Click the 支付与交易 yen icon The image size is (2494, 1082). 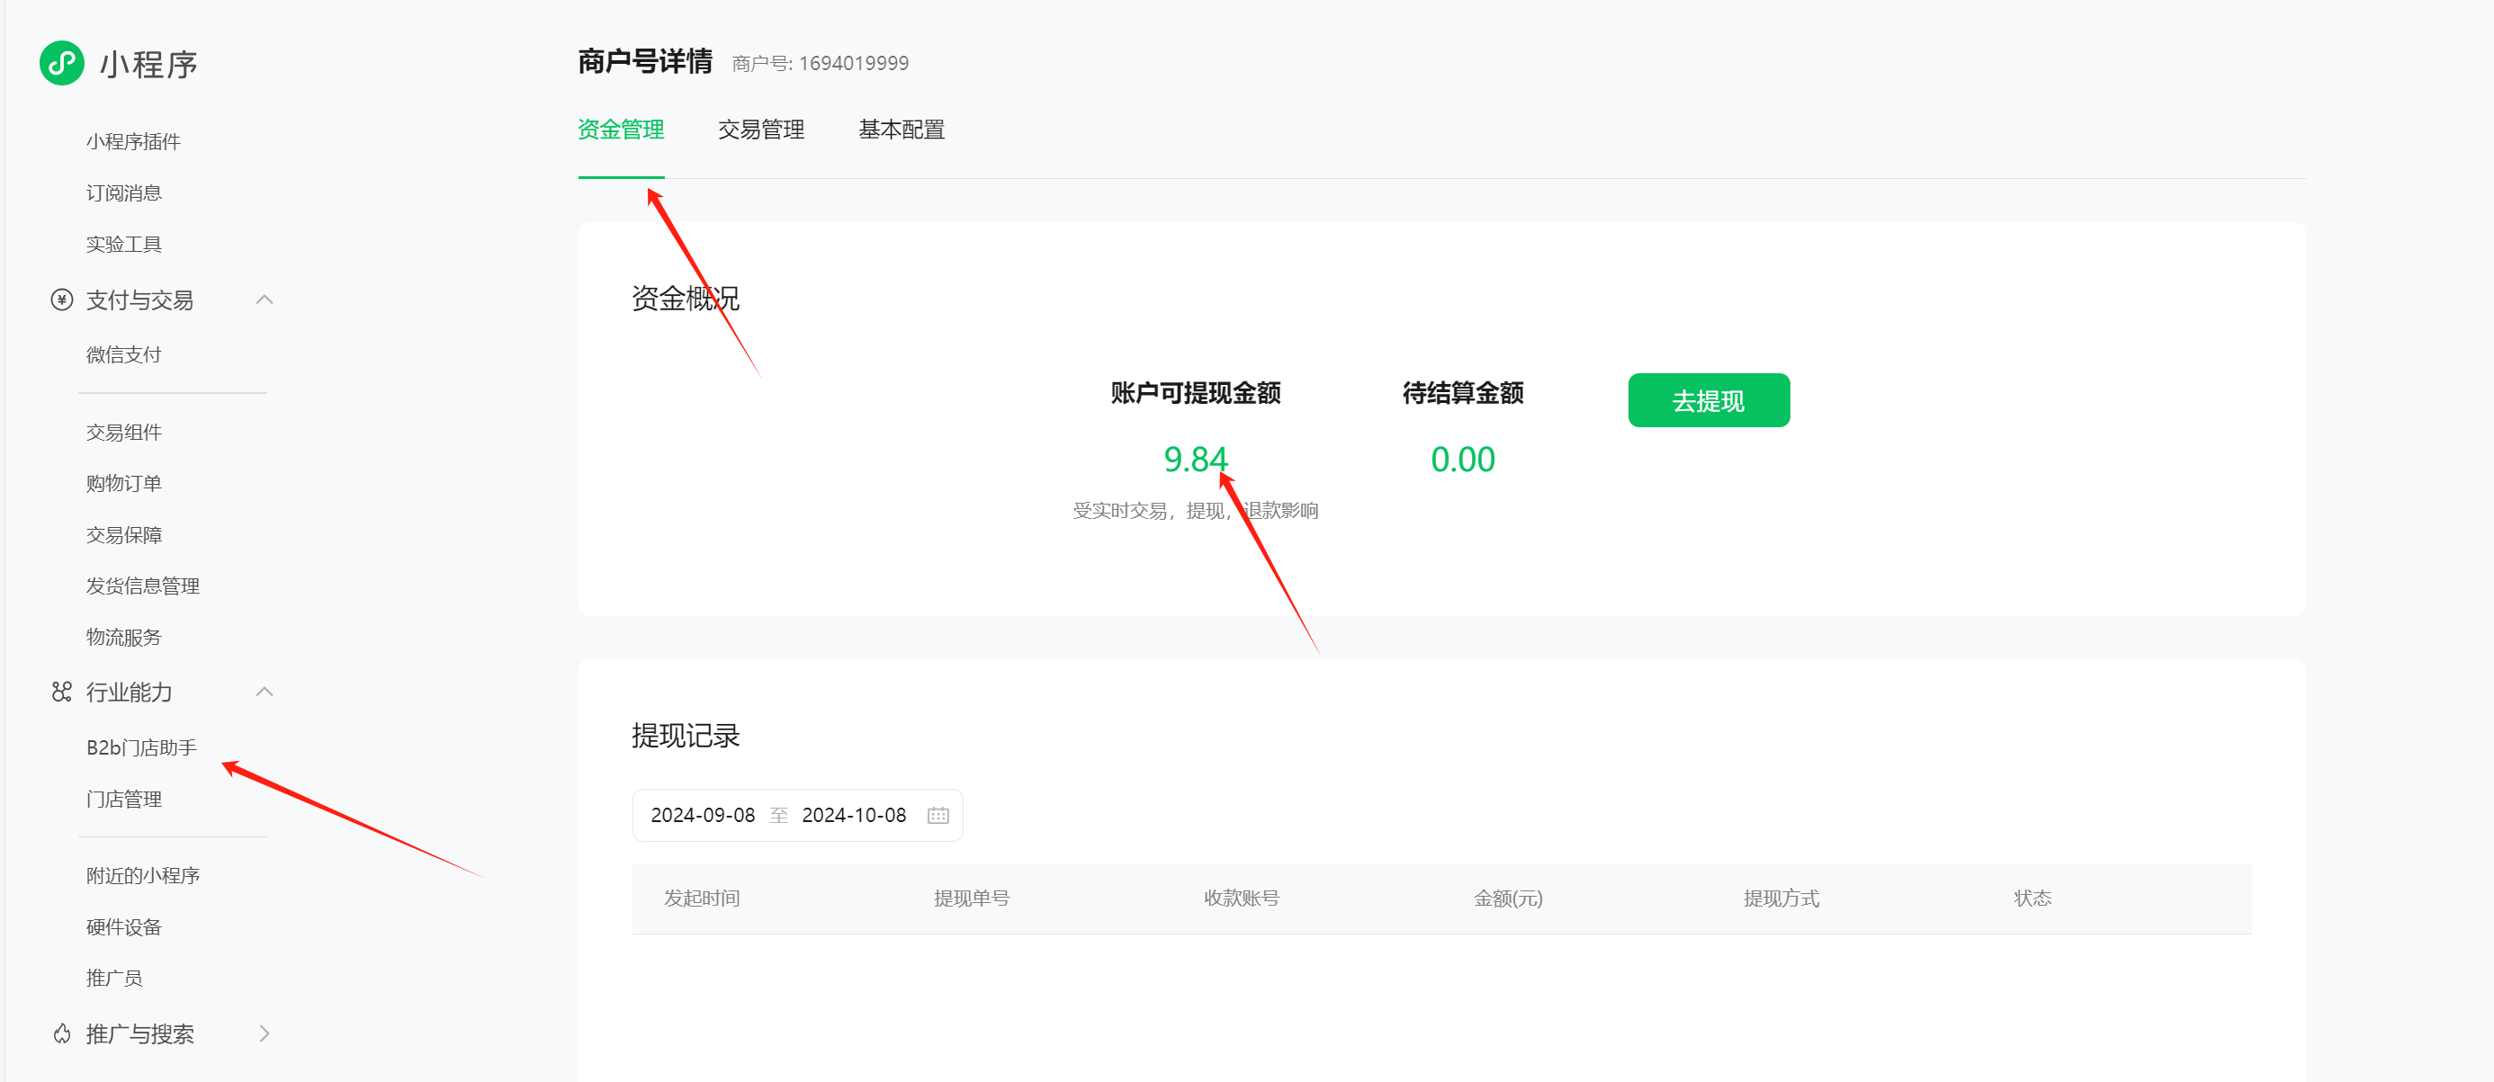pos(62,300)
